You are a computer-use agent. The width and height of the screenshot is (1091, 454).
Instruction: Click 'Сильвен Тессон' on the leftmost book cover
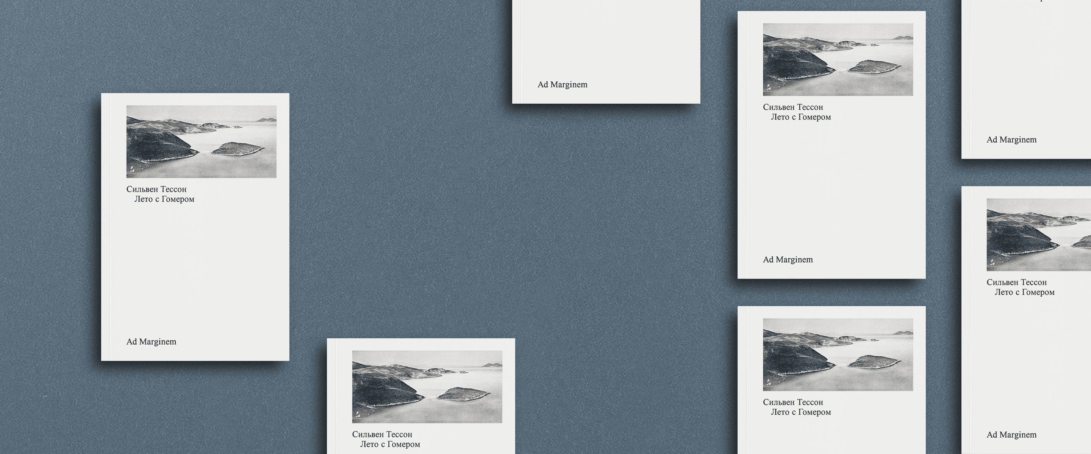pos(156,189)
